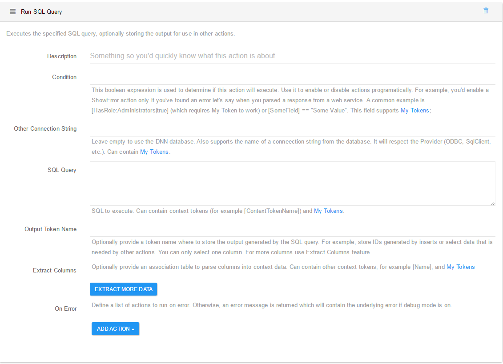Click into the Condition field
Screen dimensions: 503x364
tap(292, 77)
